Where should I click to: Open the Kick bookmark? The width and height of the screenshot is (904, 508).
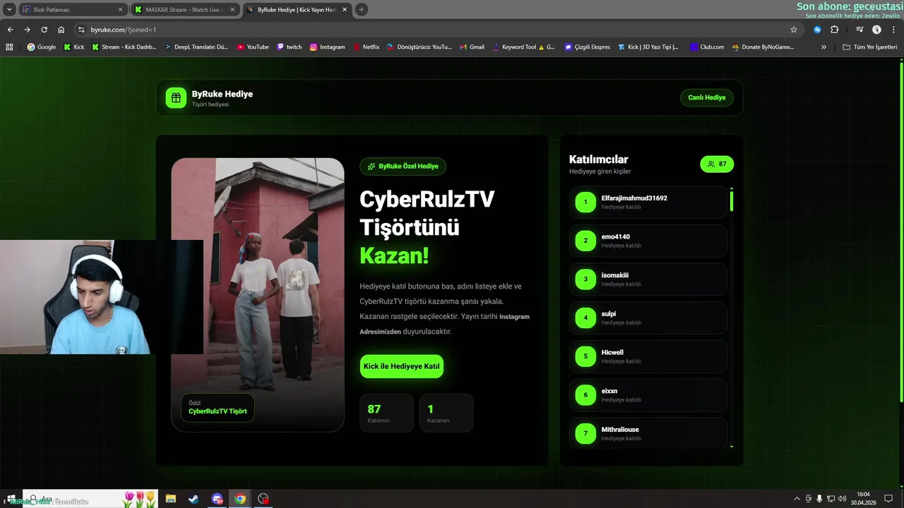(73, 47)
